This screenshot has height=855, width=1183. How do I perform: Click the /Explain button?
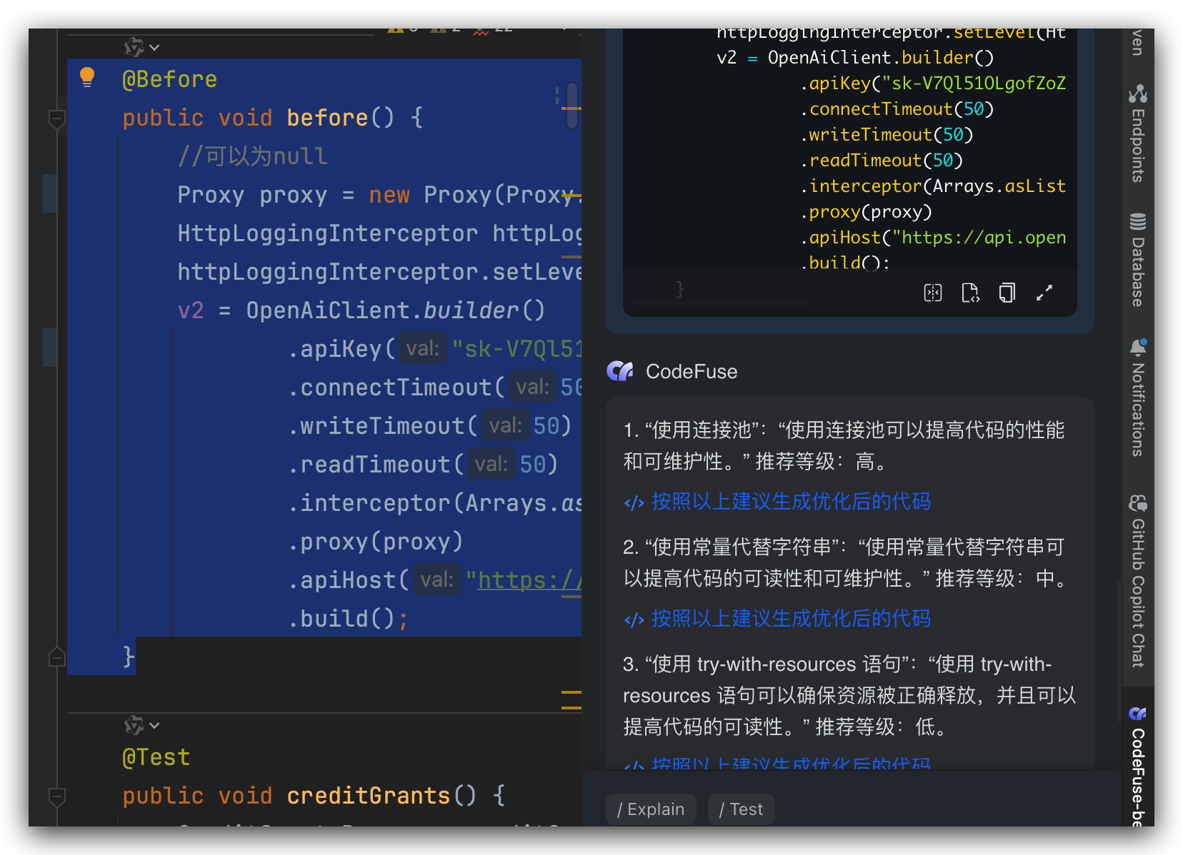[649, 809]
